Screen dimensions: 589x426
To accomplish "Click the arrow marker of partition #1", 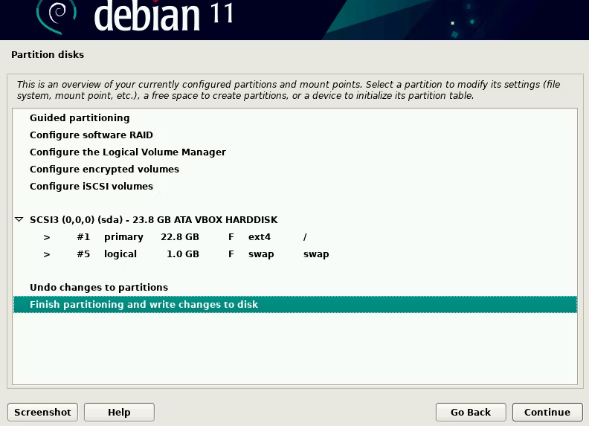I will (47, 237).
